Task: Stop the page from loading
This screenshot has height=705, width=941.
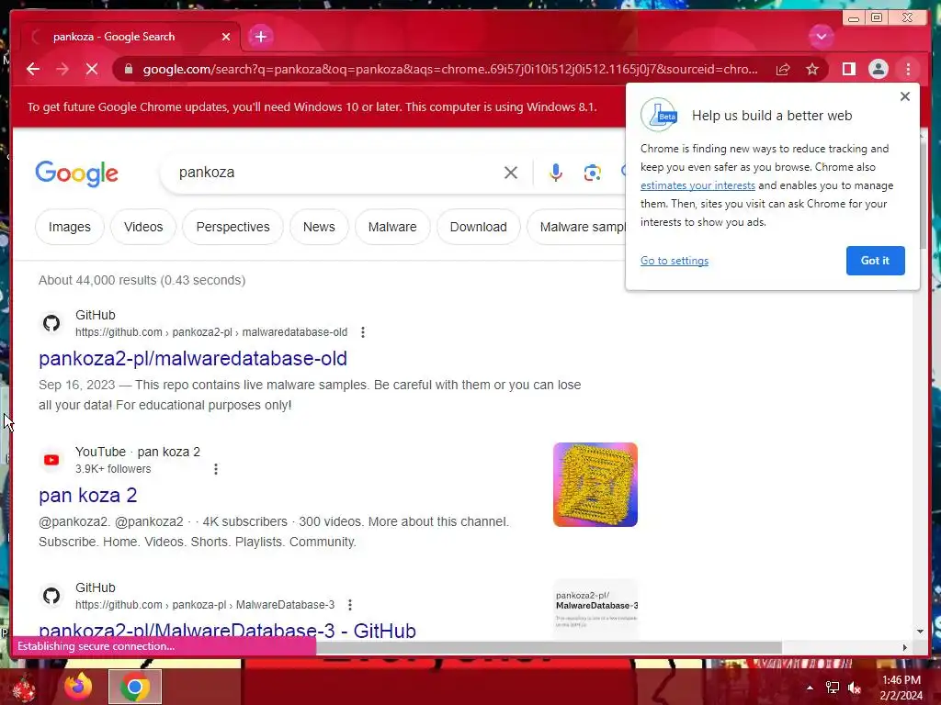Action: pyautogui.click(x=92, y=69)
